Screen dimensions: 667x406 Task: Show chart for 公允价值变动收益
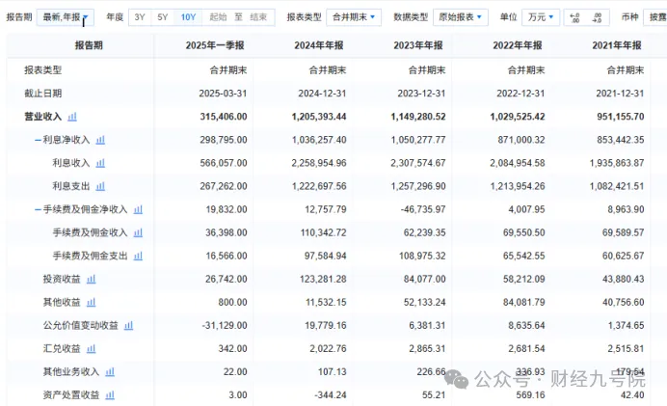[128, 326]
